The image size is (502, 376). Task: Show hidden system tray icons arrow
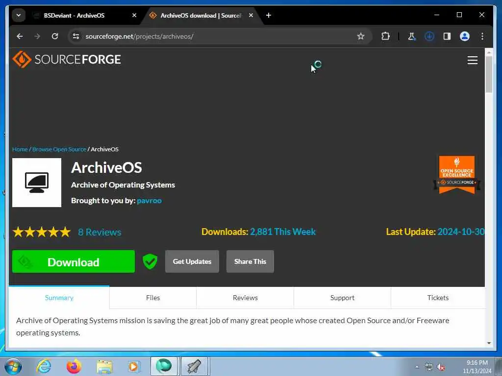click(x=417, y=367)
